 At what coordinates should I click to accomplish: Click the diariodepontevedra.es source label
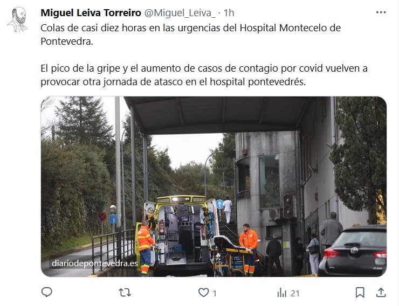[x=95, y=263]
